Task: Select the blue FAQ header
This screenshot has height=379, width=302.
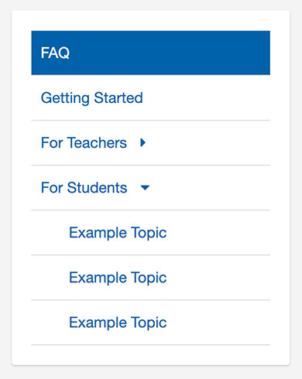Action: tap(151, 53)
